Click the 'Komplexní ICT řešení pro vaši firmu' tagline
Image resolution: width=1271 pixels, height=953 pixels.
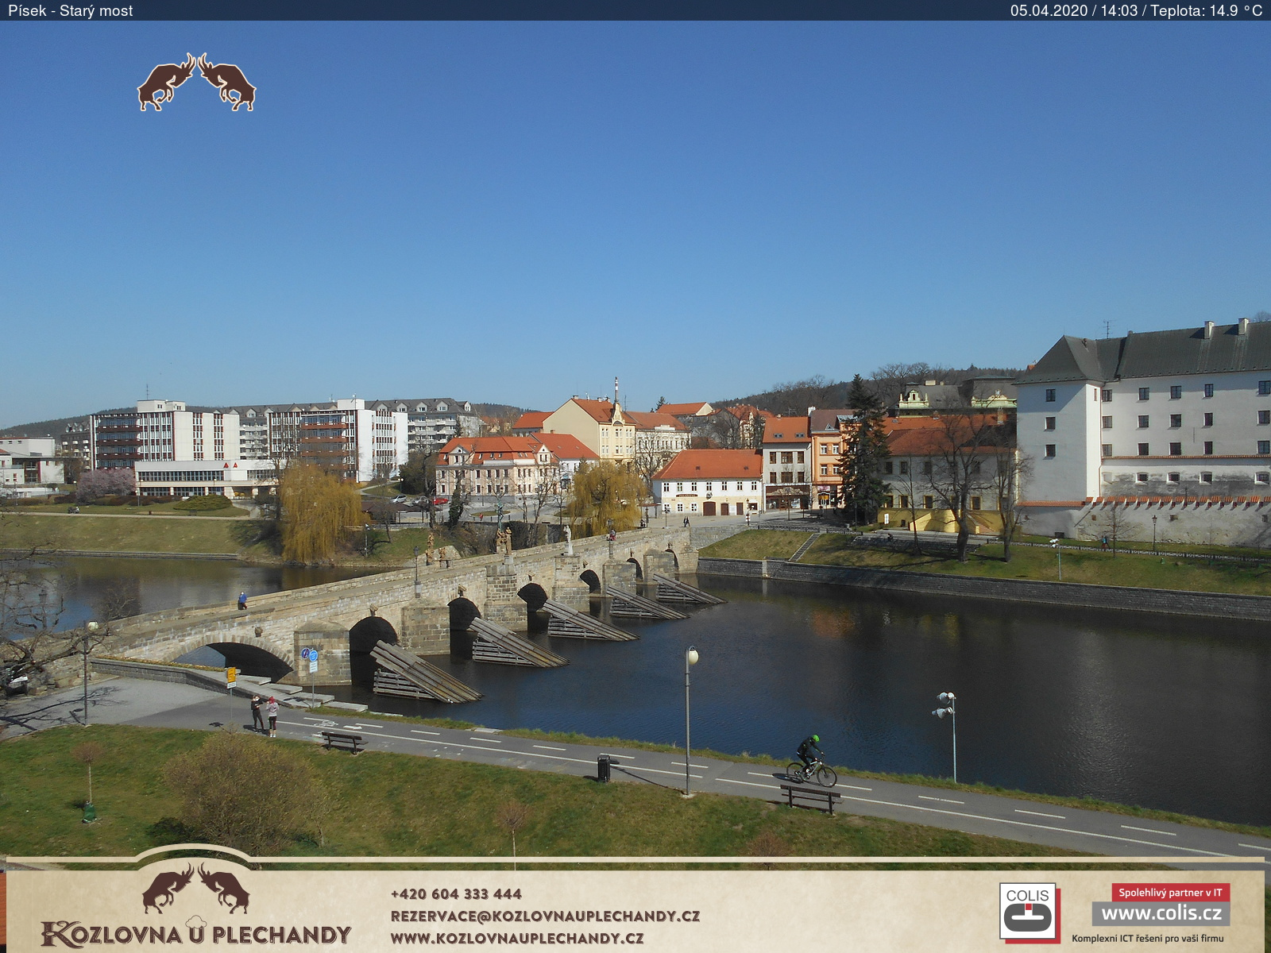pyautogui.click(x=1147, y=939)
